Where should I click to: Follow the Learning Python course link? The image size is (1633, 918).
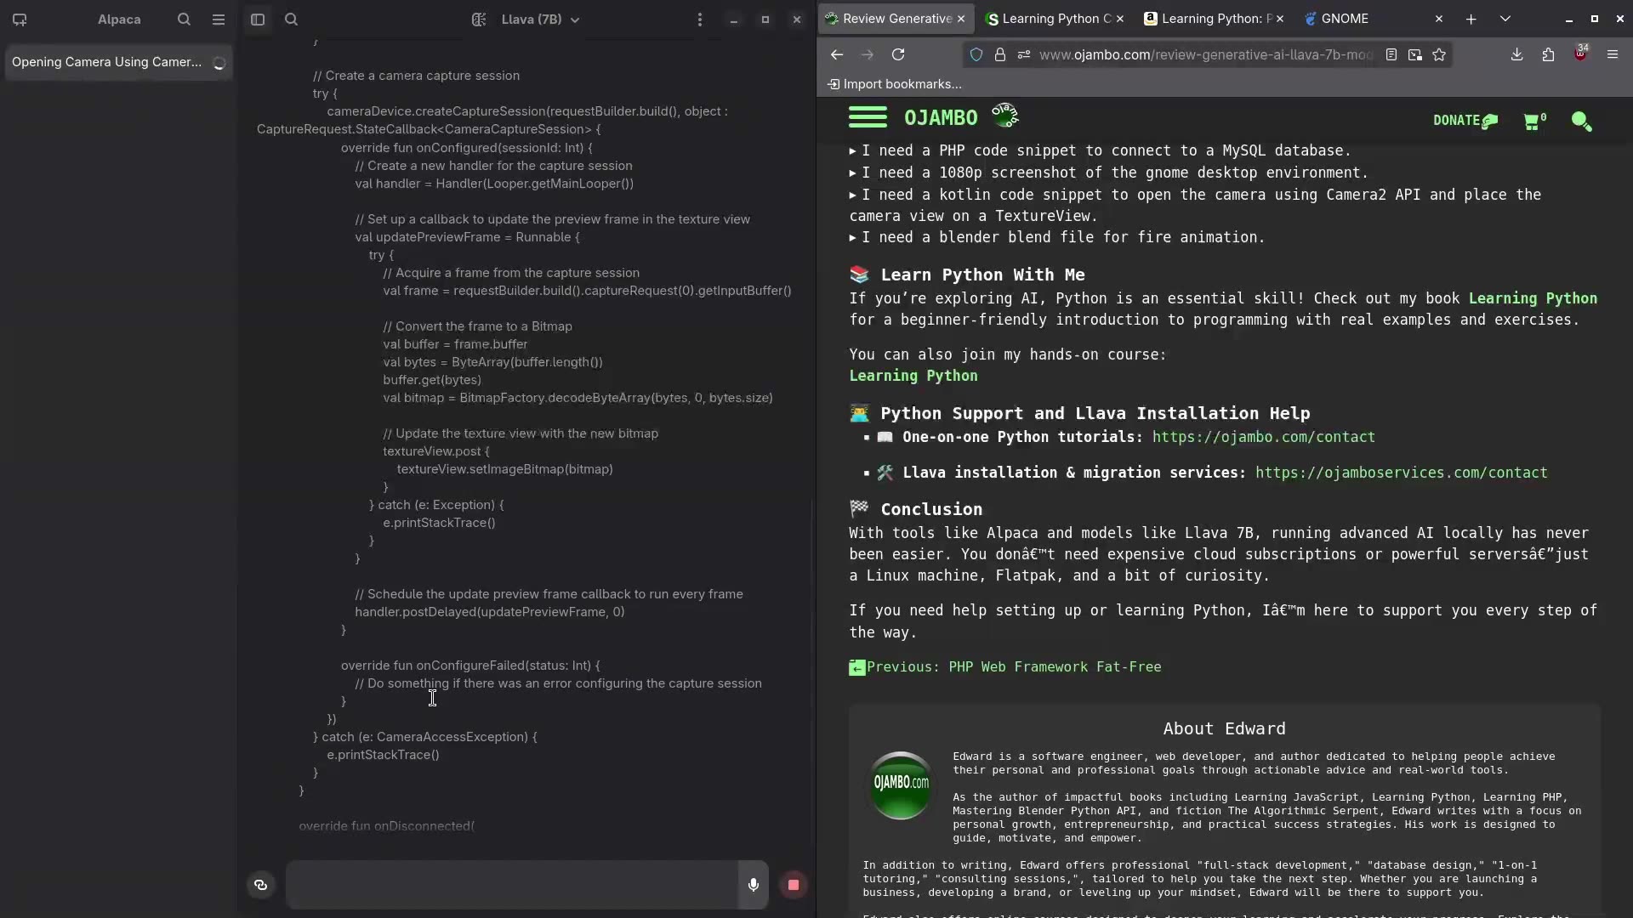[x=913, y=376]
